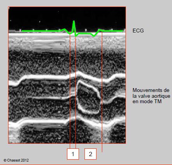The image size is (172, 165).
Task: Click the green P wave on ECG trace
Action: (x=64, y=30)
